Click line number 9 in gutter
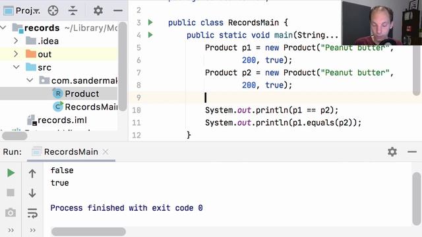This screenshot has height=237, width=422. tap(138, 97)
